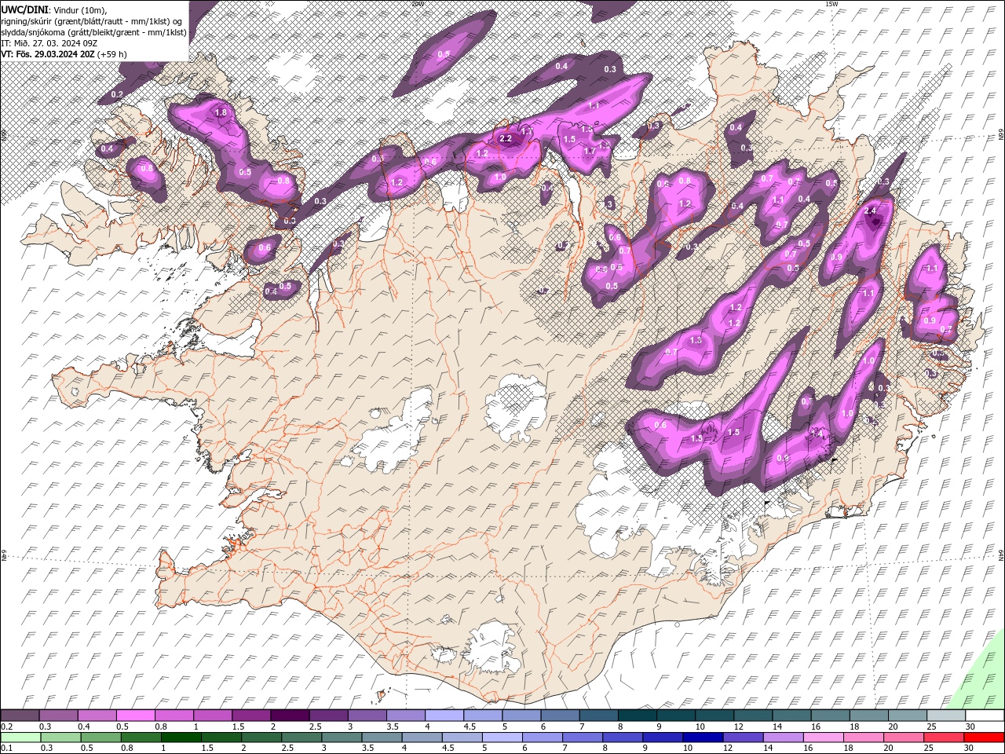Pick lower legend red swatch after 30
Viewport: 1005px width, 754px height.
tap(985, 738)
